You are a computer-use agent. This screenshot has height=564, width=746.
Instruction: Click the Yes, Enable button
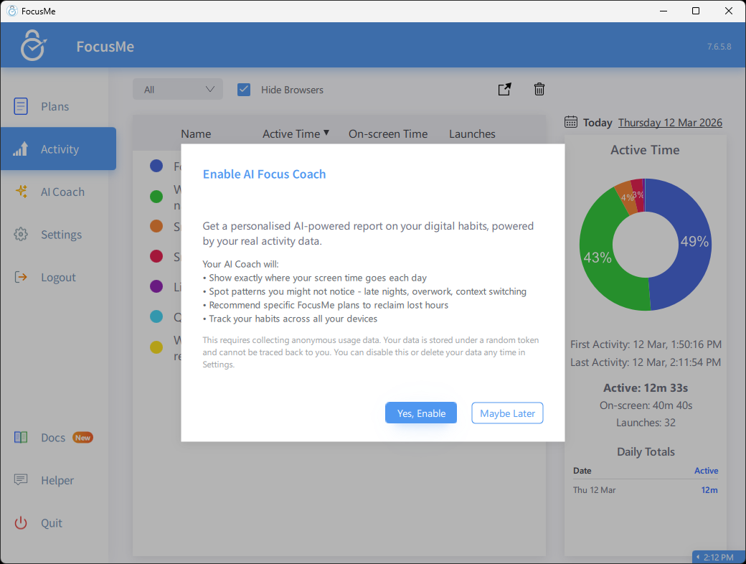point(421,413)
